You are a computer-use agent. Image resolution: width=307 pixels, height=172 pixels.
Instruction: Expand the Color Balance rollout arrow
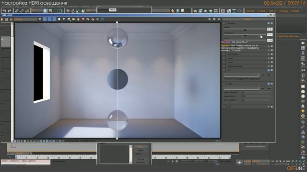[x=269, y=54]
